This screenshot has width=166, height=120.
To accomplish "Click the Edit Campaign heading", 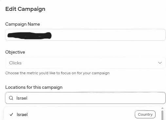I will tap(25, 9).
